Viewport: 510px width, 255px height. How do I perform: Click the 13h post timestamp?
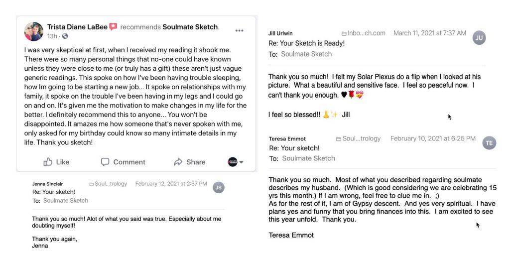click(x=52, y=36)
